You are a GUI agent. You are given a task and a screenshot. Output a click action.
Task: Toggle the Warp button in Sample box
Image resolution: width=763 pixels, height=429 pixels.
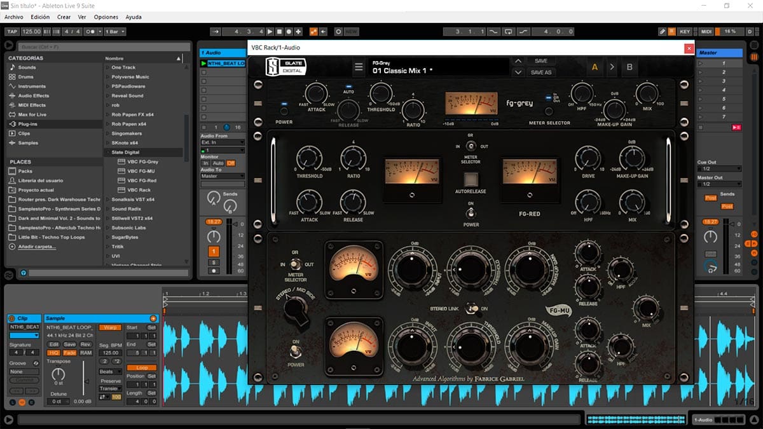click(x=109, y=327)
